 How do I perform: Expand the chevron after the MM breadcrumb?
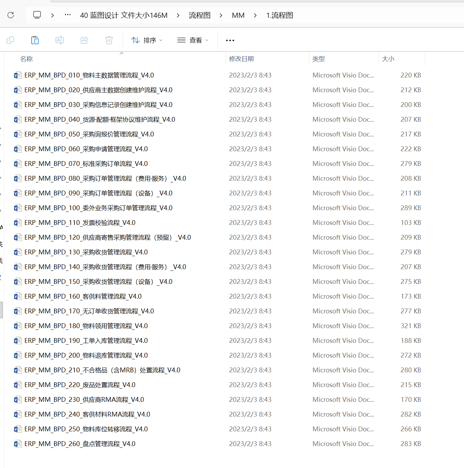[255, 15]
